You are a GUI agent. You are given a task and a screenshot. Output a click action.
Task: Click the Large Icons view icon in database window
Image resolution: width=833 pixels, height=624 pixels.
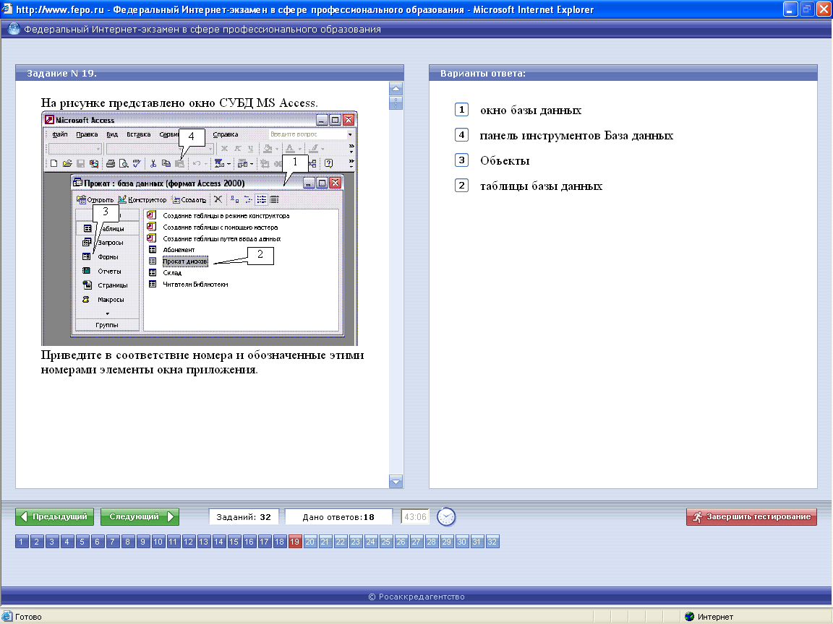(234, 199)
